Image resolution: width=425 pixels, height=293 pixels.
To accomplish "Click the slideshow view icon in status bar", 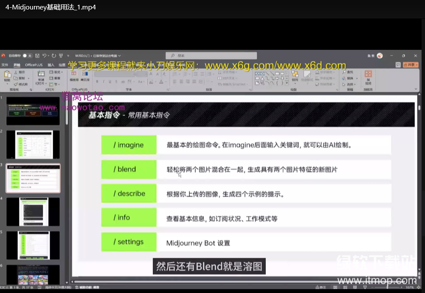I will [x=365, y=287].
